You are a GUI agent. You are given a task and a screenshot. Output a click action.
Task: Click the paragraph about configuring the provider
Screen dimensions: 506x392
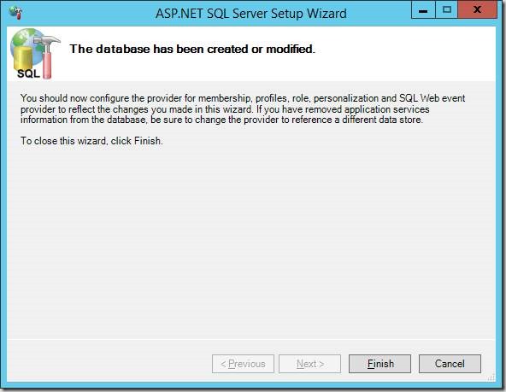pos(243,109)
